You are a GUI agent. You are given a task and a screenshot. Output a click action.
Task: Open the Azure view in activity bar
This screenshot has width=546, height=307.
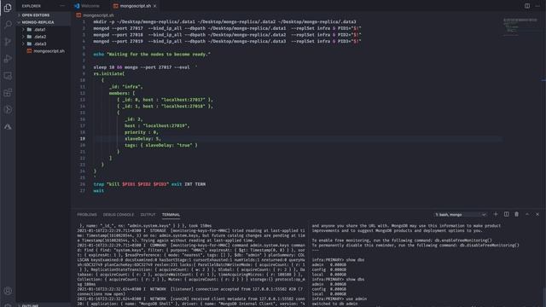pyautogui.click(x=8, y=127)
